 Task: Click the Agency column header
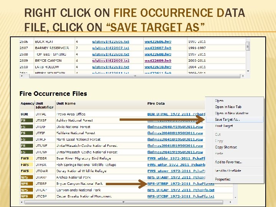point(27,103)
